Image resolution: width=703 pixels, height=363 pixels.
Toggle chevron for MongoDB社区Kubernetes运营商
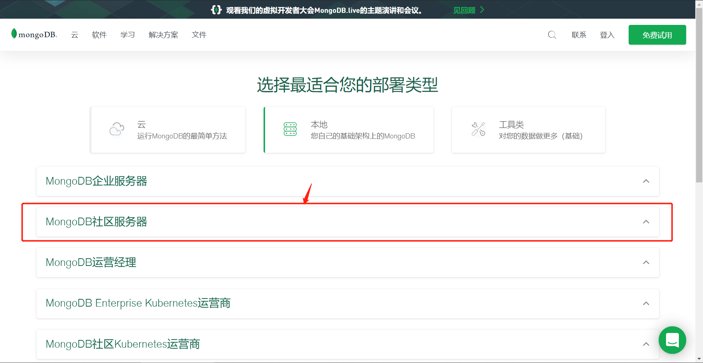(646, 344)
